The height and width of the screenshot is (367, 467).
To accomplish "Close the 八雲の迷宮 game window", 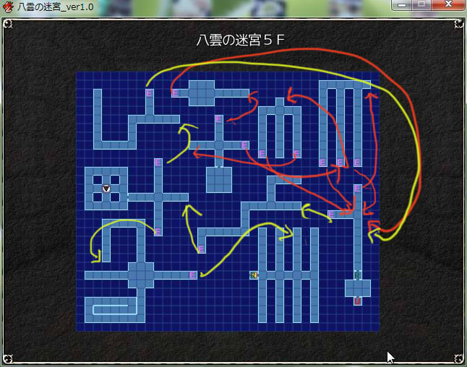I will pyautogui.click(x=448, y=4).
